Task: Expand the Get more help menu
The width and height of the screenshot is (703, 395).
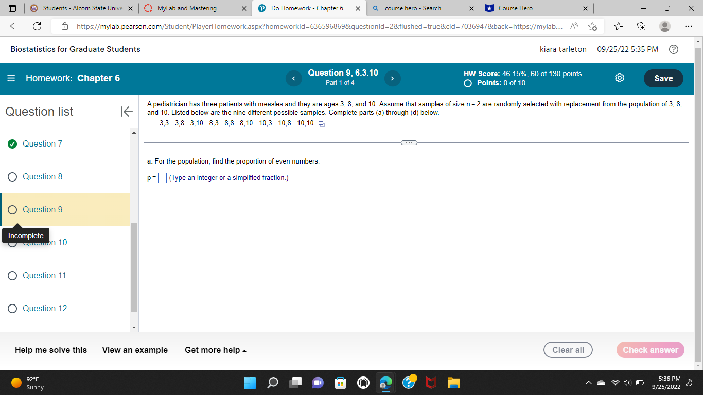Action: pos(216,350)
